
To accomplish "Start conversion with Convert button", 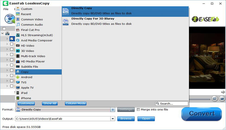I will click(x=201, y=114).
